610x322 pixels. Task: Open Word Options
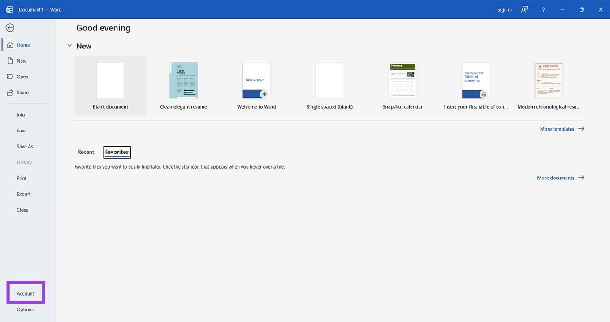tap(25, 309)
